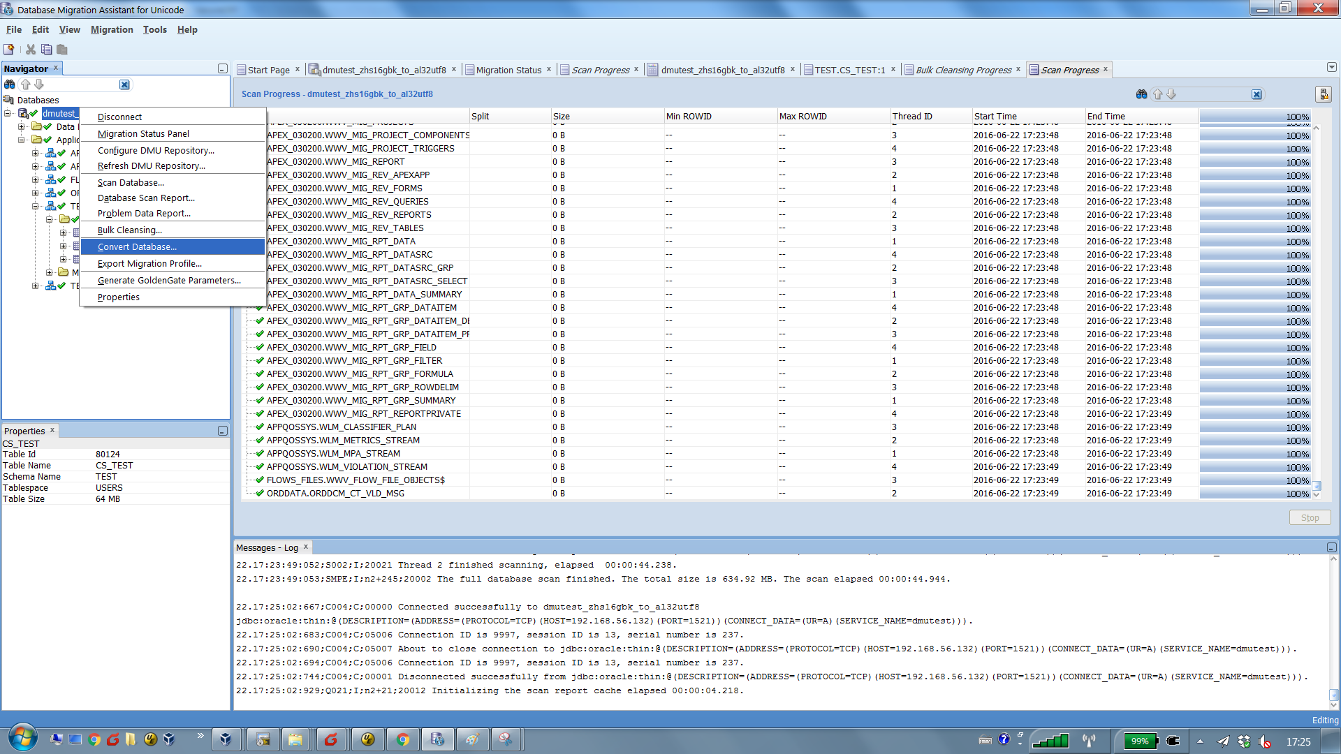Expand the first AP schema node

pos(36,153)
